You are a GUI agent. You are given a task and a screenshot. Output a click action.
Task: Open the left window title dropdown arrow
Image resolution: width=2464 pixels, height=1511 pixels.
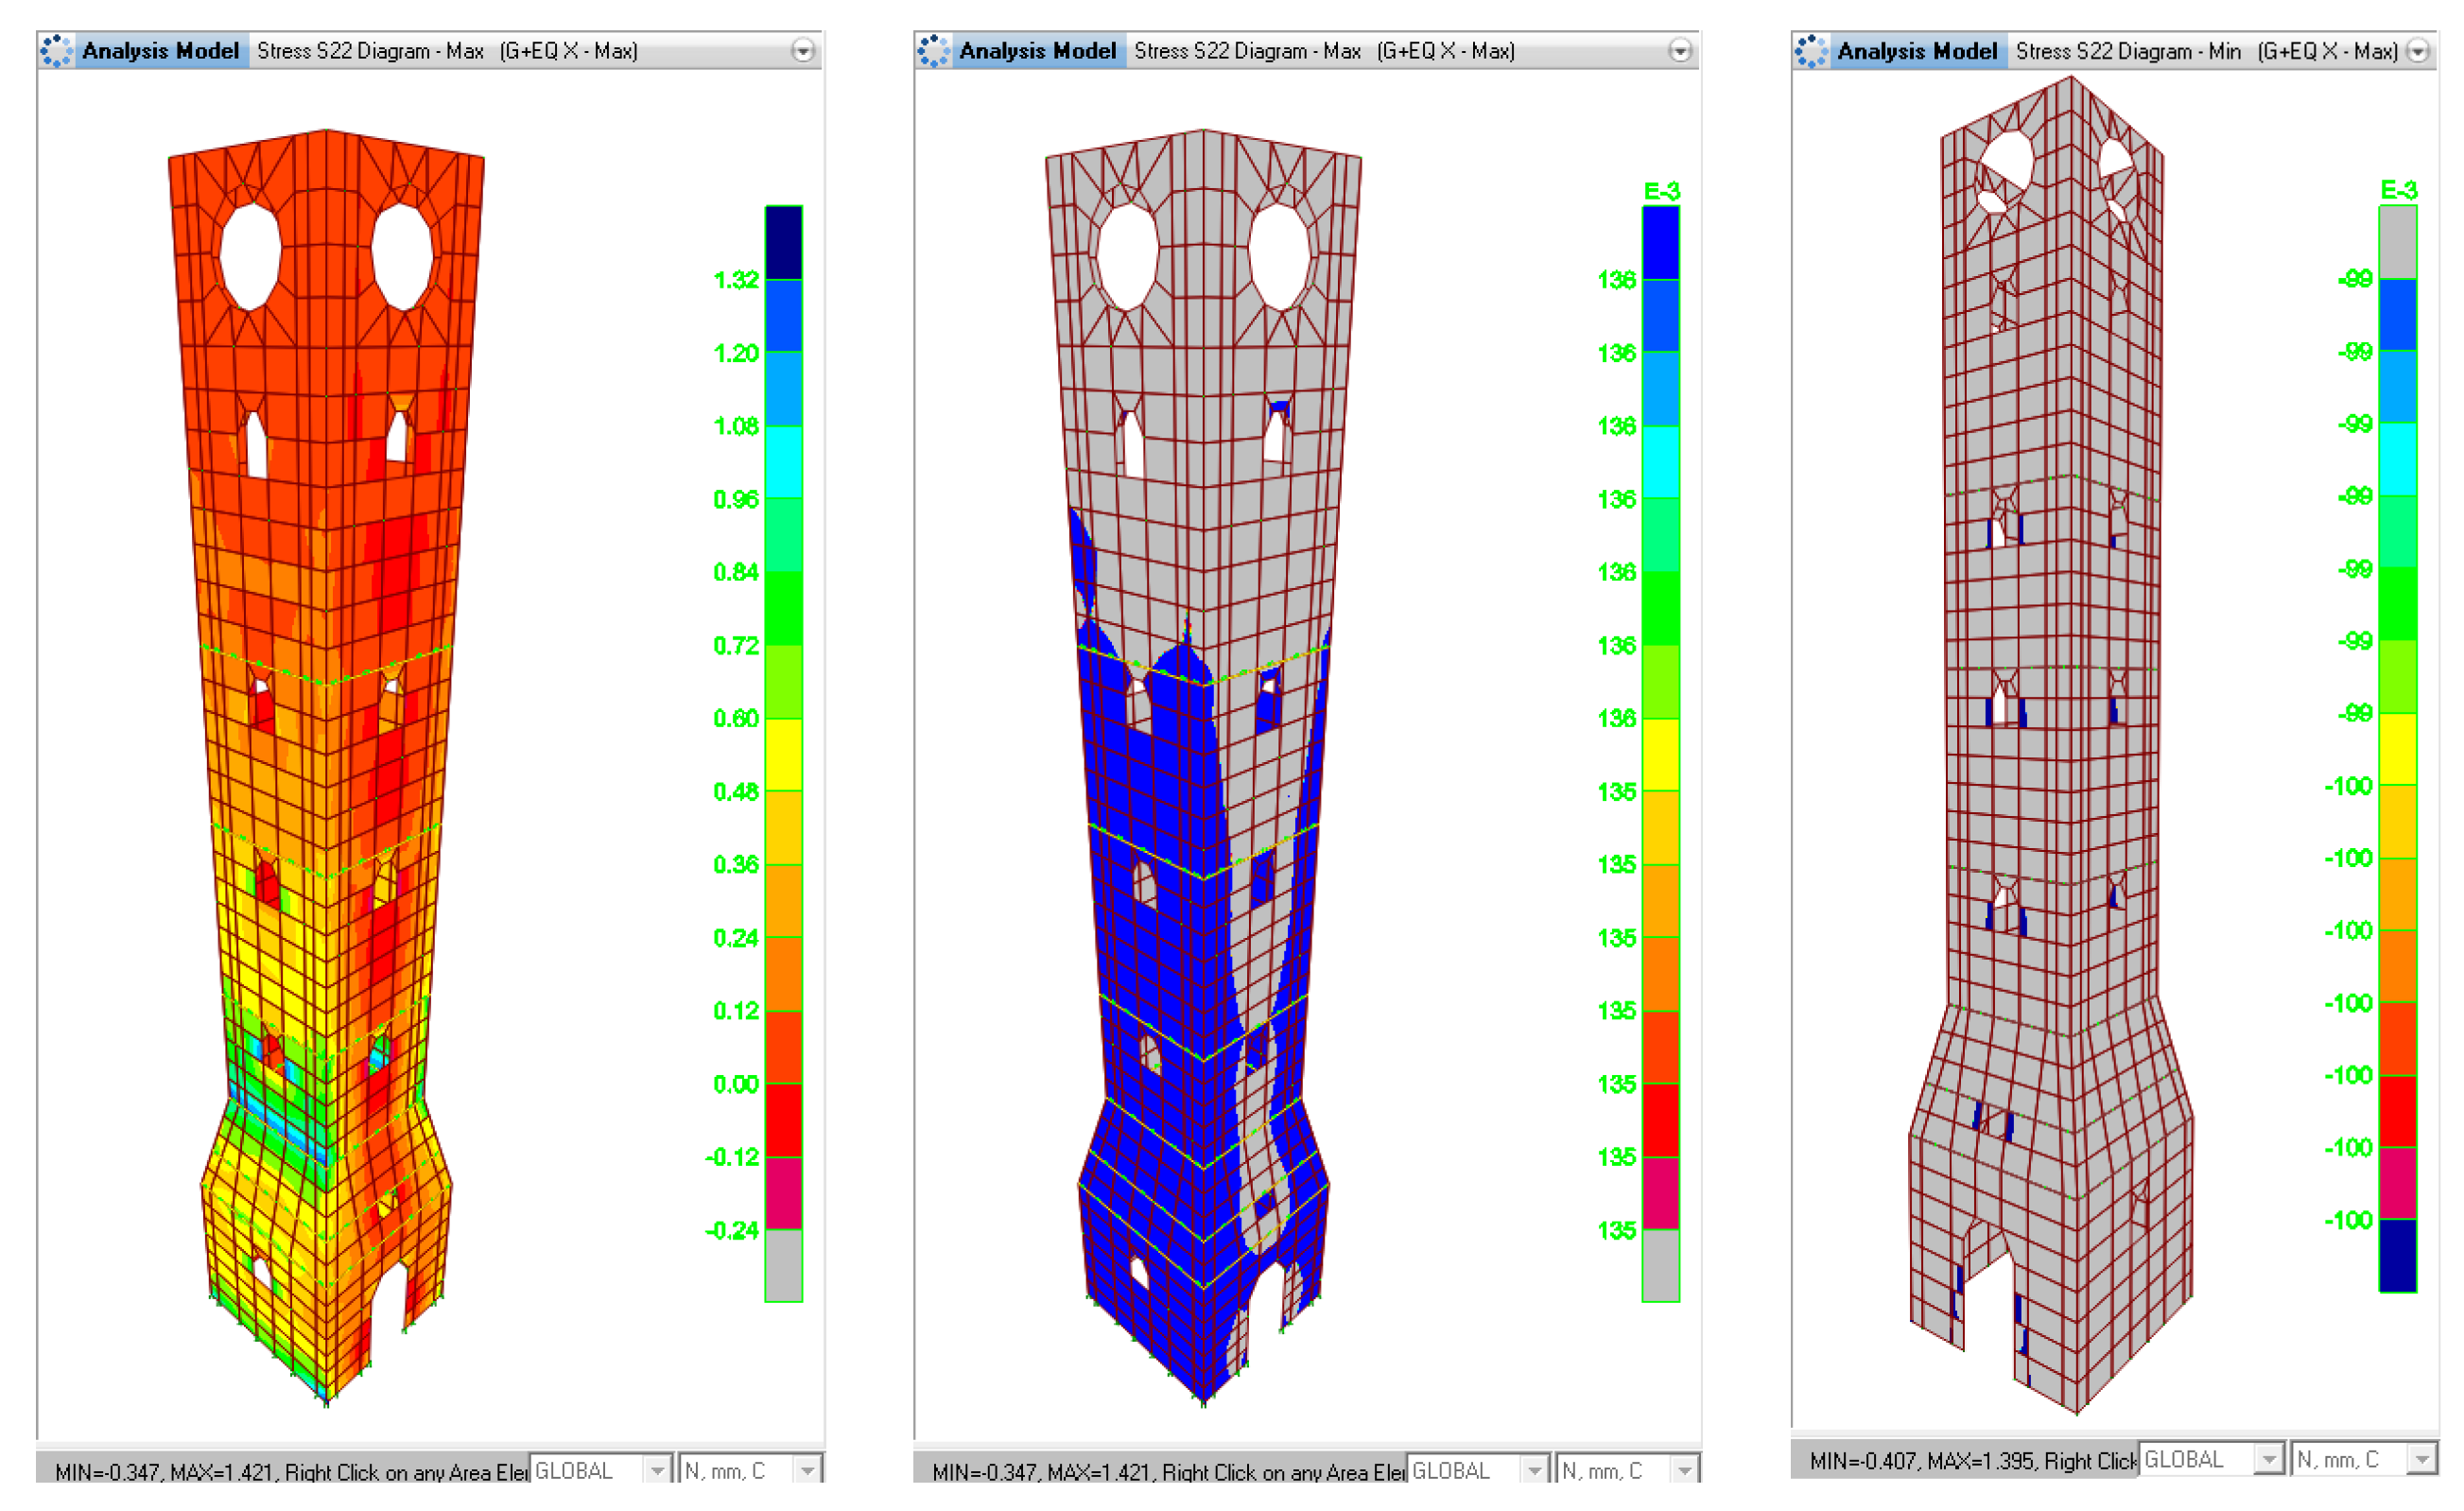(x=803, y=50)
